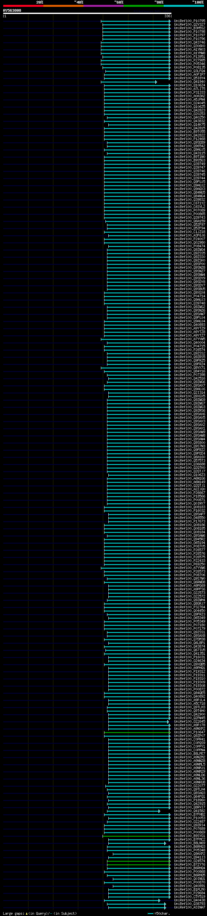The image size is (207, 916).
Task: Select hit UniRef100_P16031
Action: point(190,657)
